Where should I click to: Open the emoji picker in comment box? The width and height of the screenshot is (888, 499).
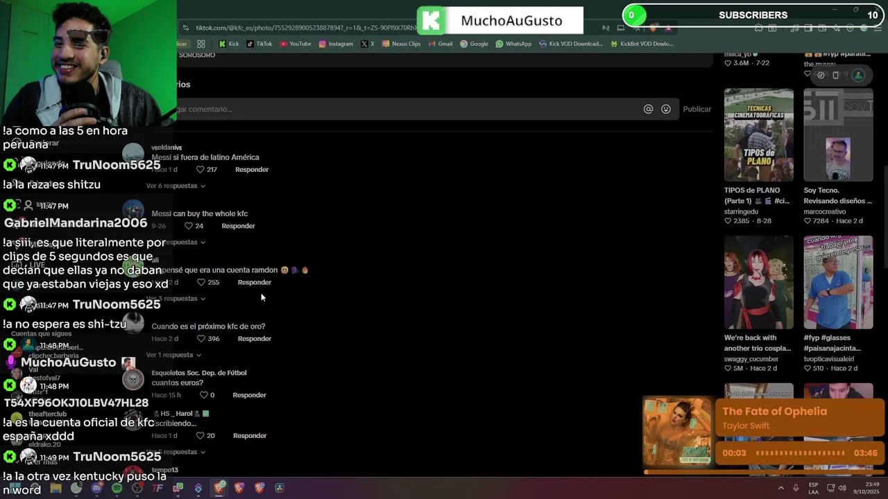tap(666, 109)
